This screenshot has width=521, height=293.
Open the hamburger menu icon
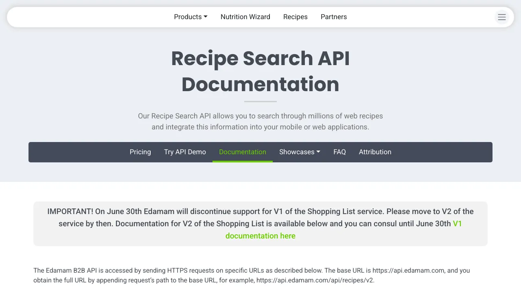pyautogui.click(x=502, y=17)
